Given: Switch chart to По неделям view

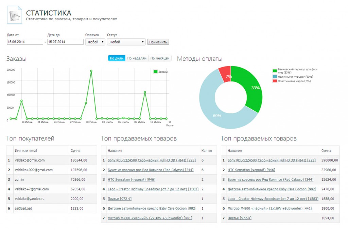Looking at the screenshot, I should click(137, 58).
